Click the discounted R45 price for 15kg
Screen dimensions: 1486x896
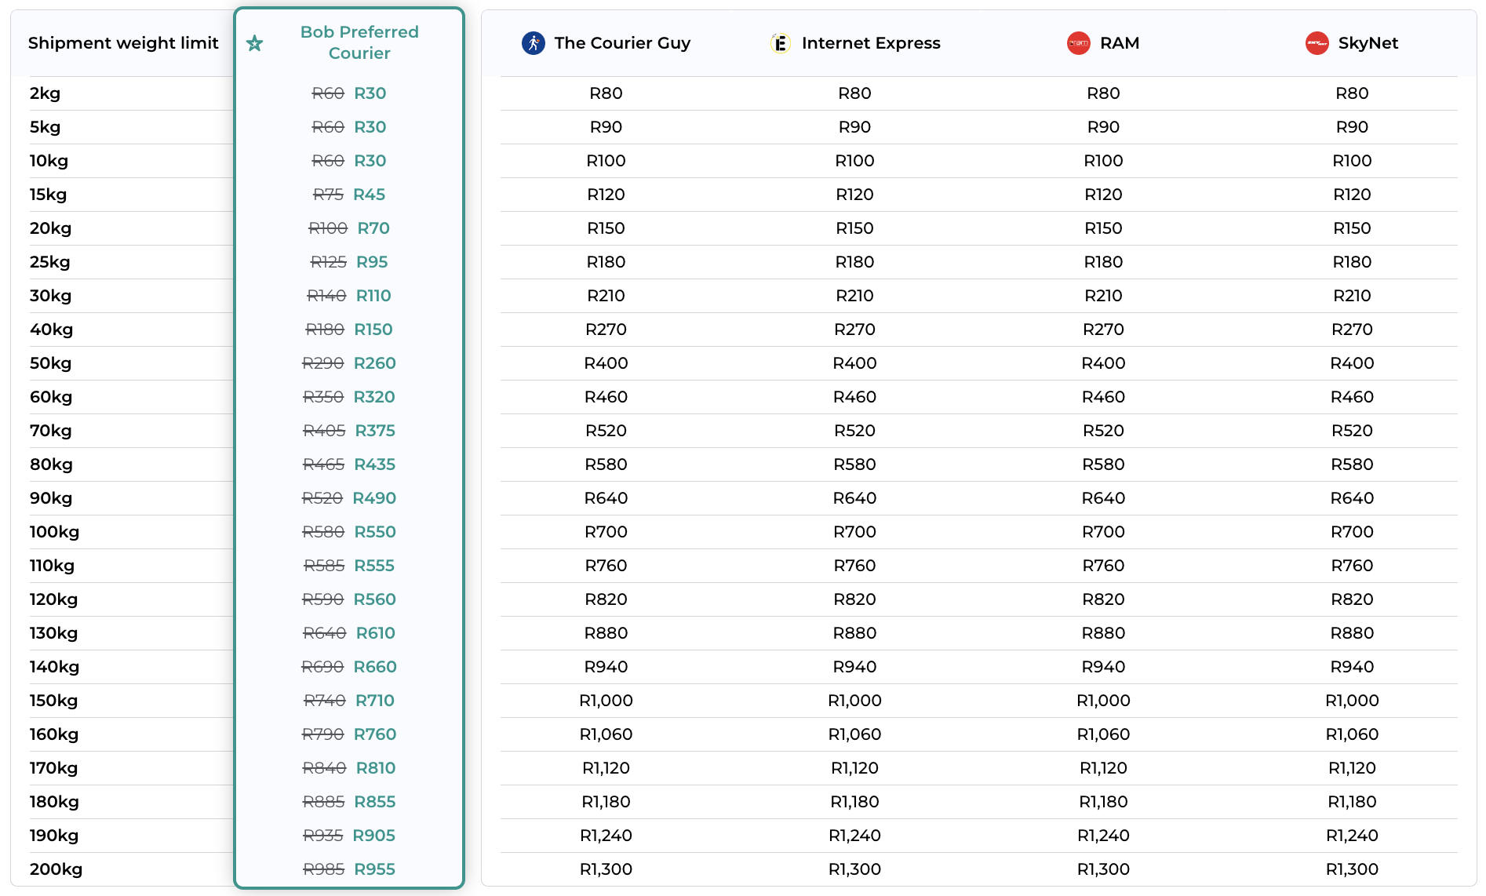pyautogui.click(x=369, y=195)
